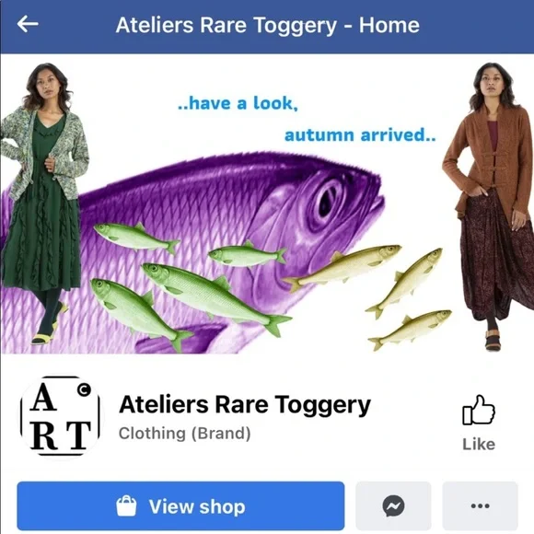Open the three-dots more options button
The height and width of the screenshot is (534, 534).
[481, 505]
